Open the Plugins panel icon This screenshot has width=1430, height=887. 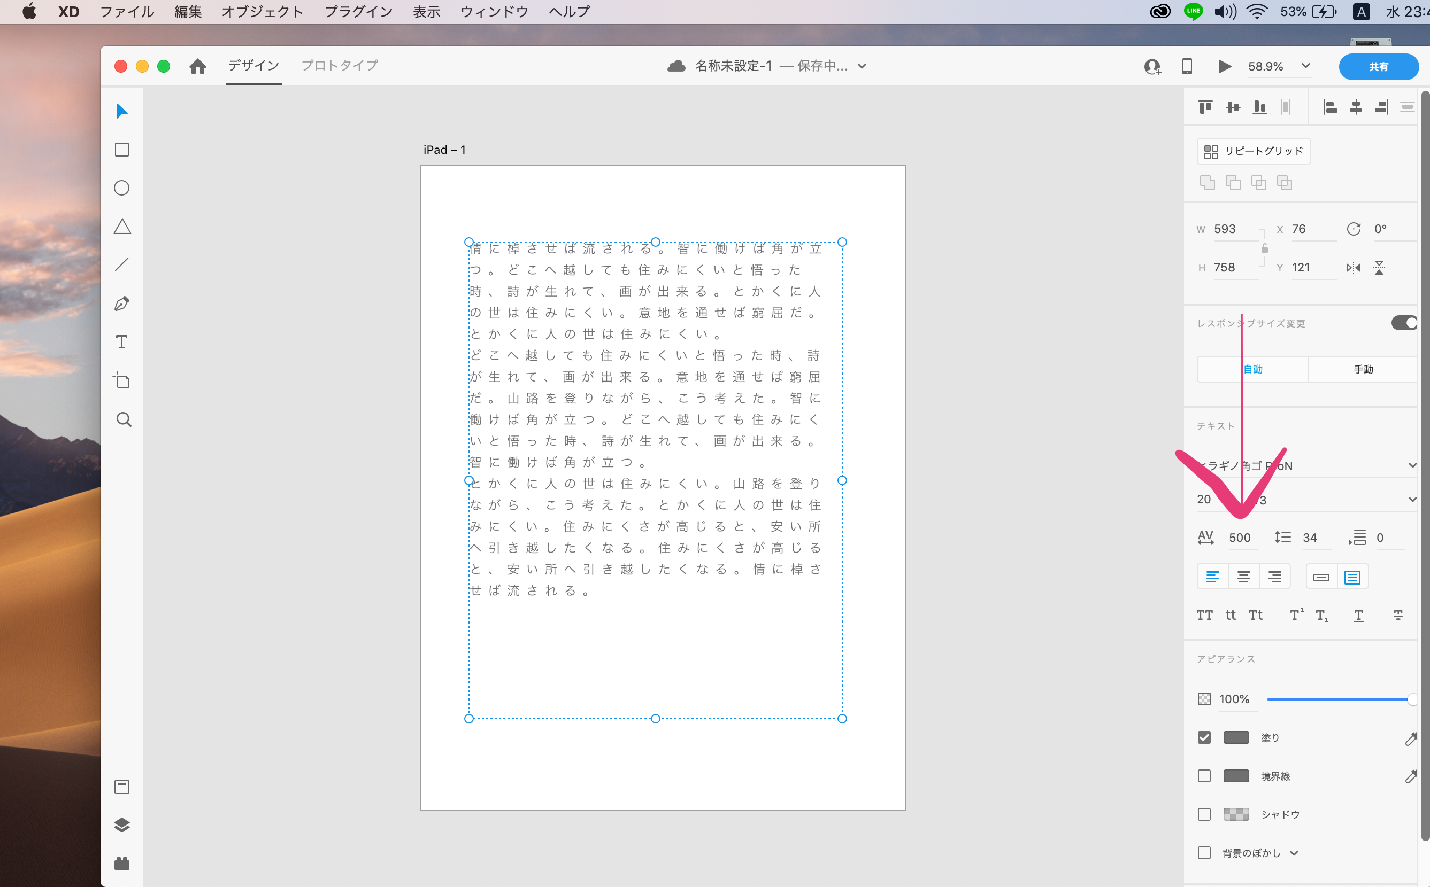point(121,863)
